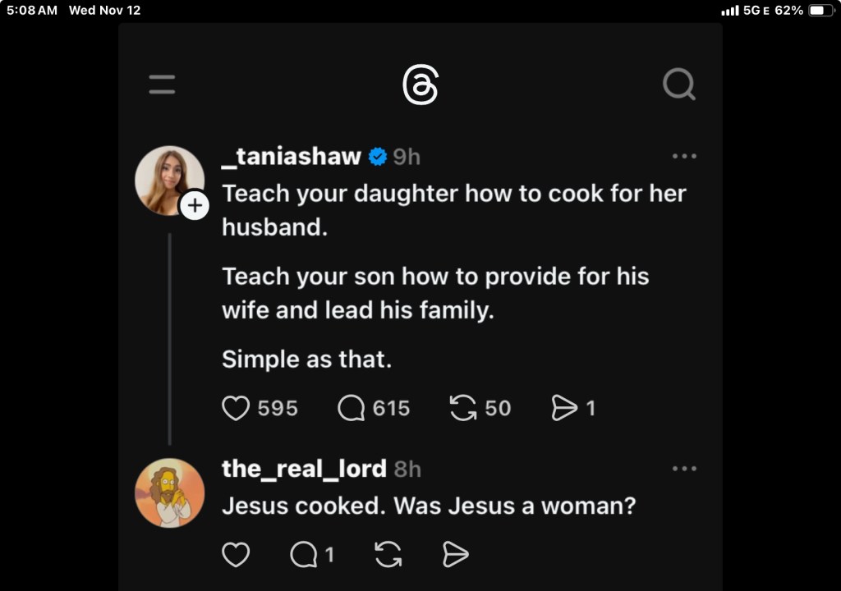Viewport: 841px width, 591px height.
Task: Open comments on the _taniashaw post
Action: pos(351,408)
